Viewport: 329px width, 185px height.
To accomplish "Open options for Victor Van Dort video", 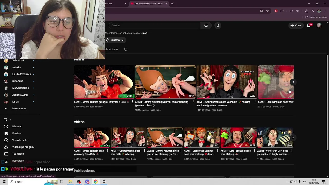I will tap(291, 151).
